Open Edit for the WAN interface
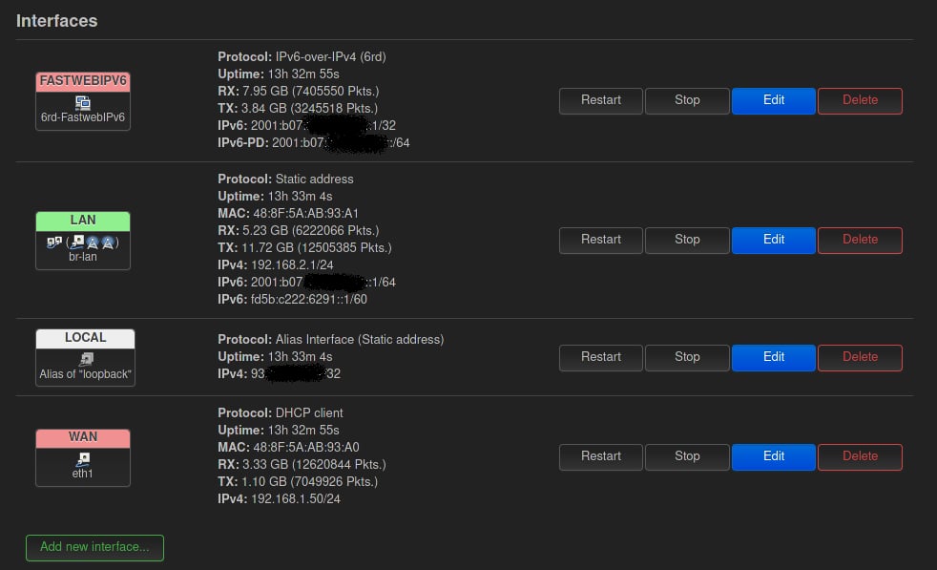937x570 pixels. coord(773,456)
